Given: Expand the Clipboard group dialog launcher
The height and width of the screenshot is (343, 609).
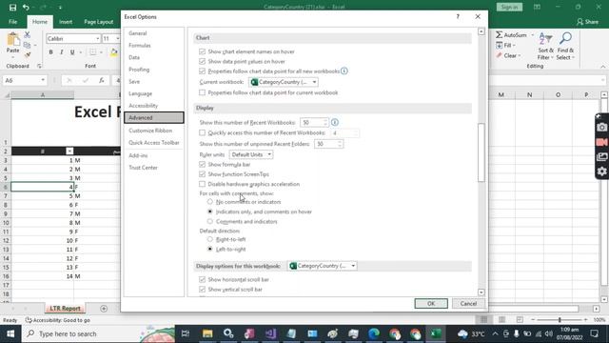Looking at the screenshot, I should coord(39,66).
